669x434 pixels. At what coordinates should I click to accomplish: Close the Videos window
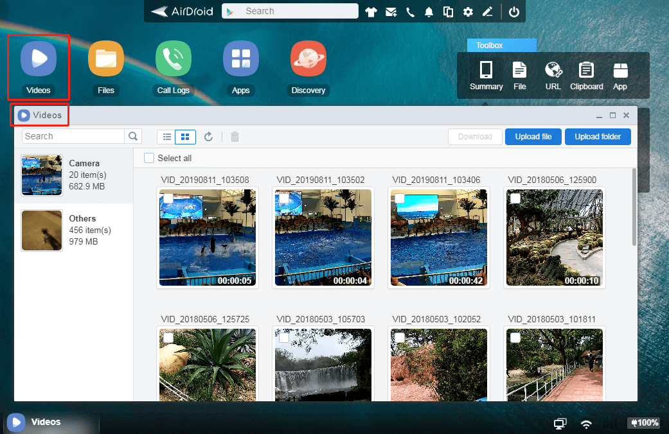coord(627,116)
